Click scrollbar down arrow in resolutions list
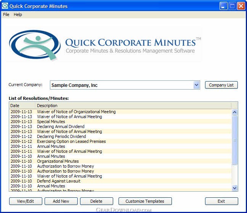Viewport: 247px width, 213px height. click(234, 188)
